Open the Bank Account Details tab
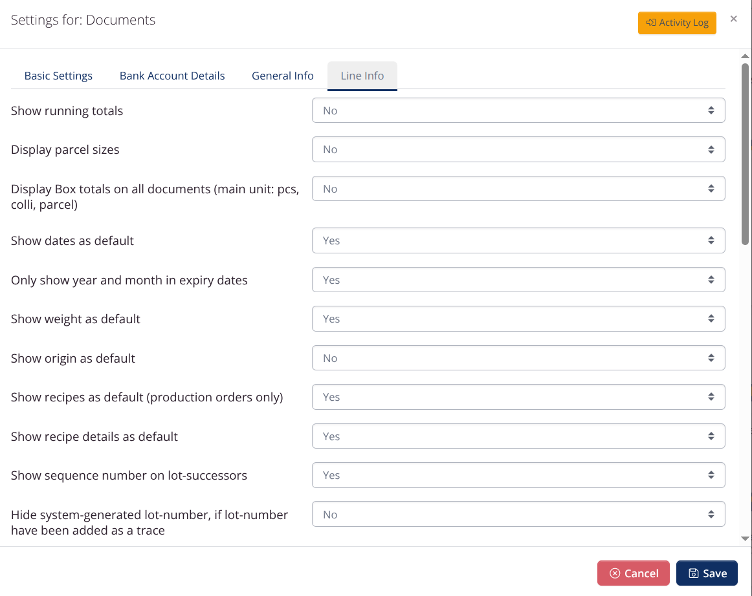 pyautogui.click(x=171, y=76)
